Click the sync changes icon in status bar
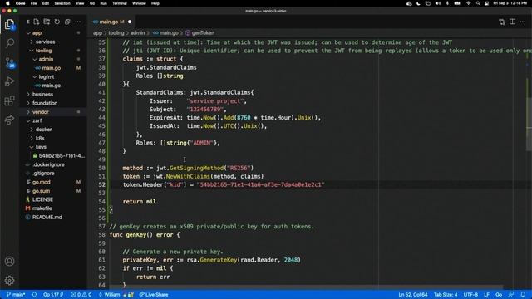The height and width of the screenshot is (299, 532). click(x=34, y=294)
